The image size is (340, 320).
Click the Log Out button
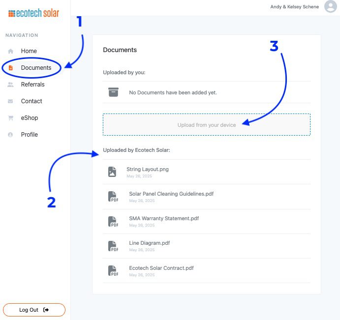[x=34, y=310]
